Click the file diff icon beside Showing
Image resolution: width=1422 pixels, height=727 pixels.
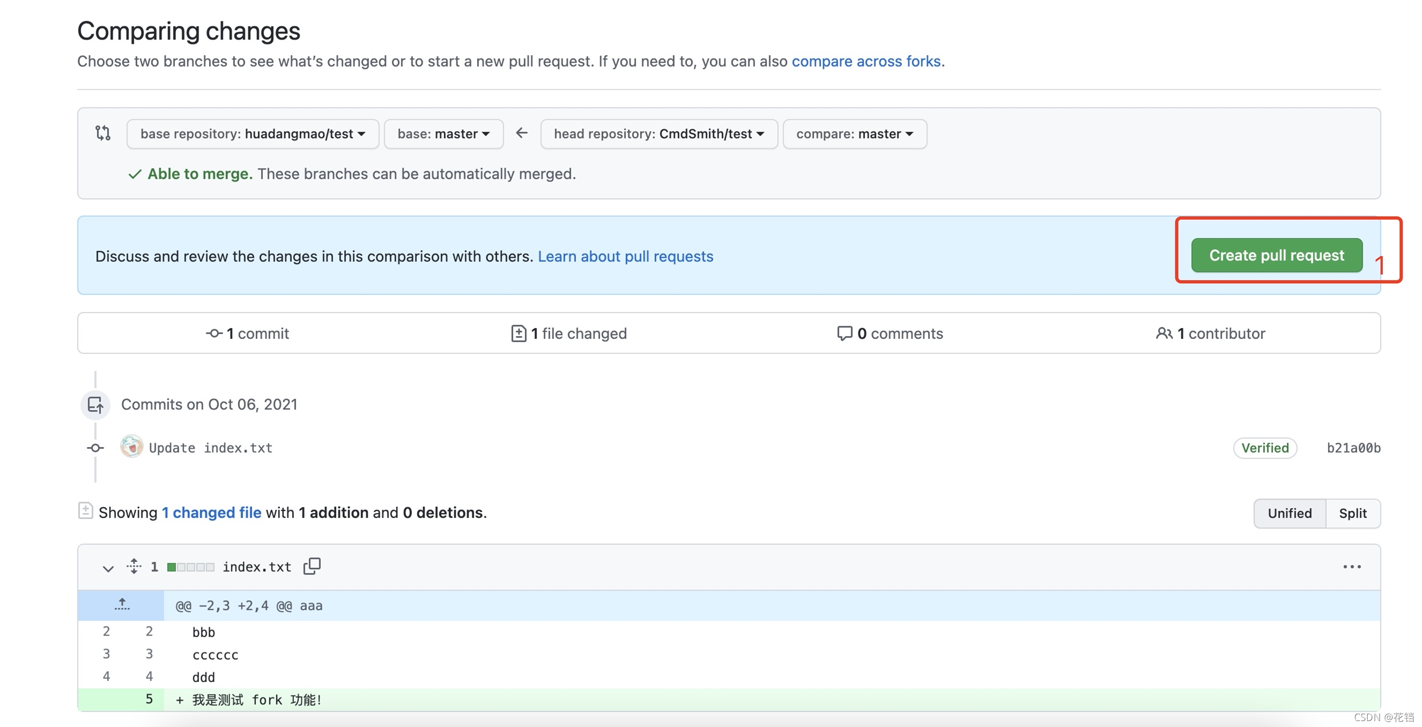click(x=86, y=511)
